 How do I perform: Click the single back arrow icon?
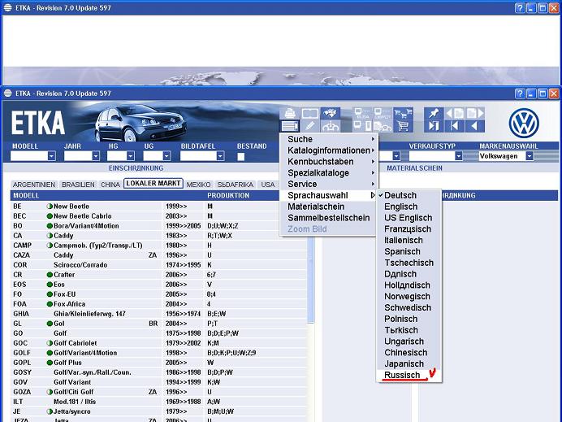click(475, 126)
